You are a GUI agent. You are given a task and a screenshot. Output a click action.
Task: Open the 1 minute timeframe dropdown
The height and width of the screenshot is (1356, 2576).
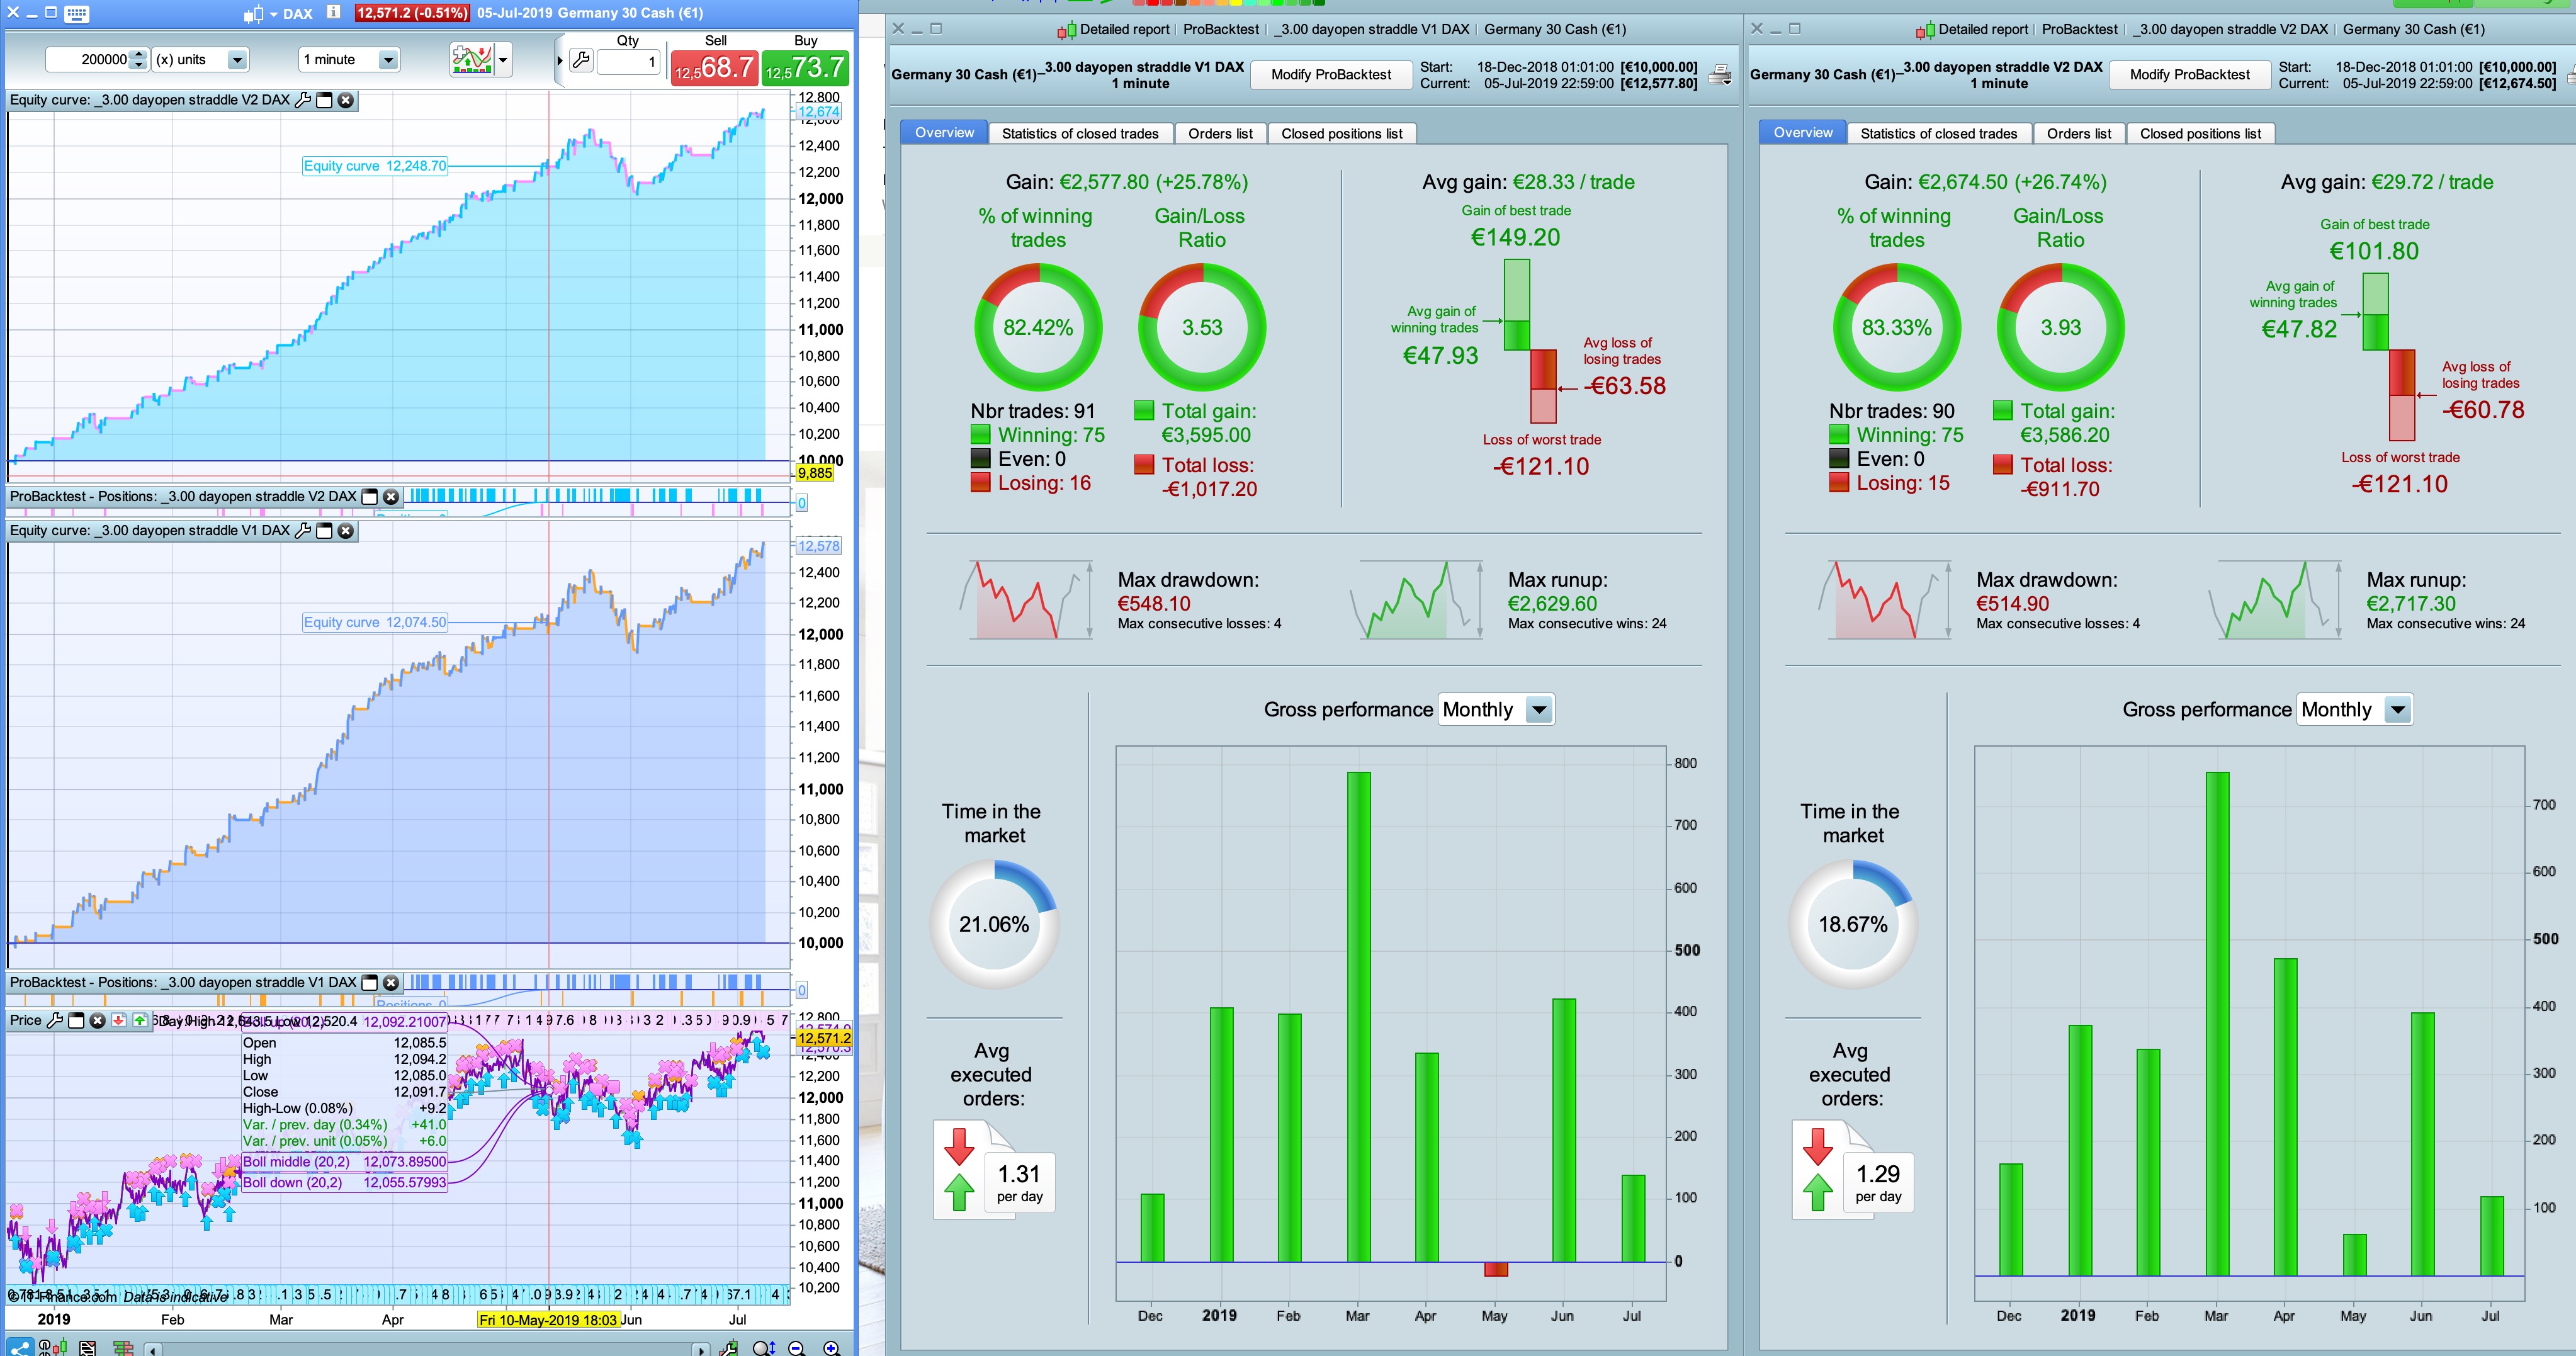388,60
